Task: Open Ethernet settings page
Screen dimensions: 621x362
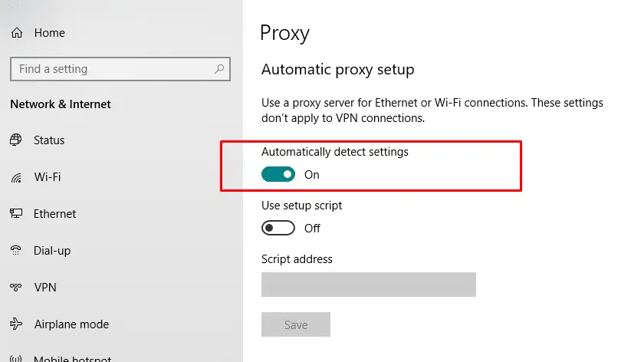Action: 54,213
